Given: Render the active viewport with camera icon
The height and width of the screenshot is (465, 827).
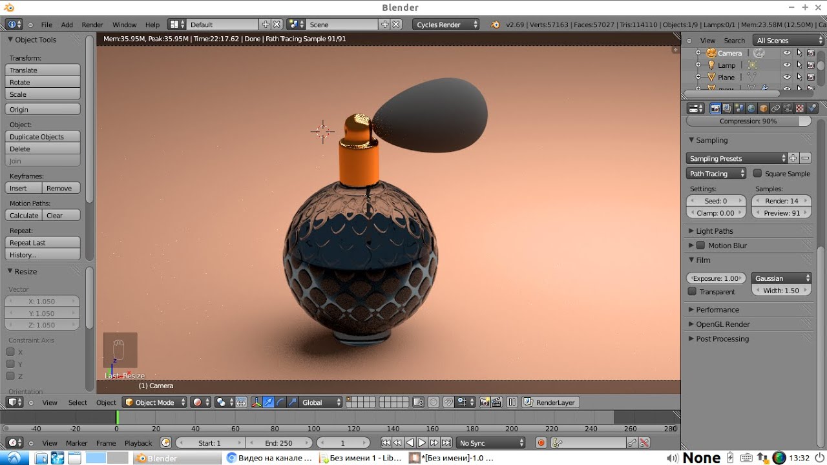Looking at the screenshot, I should coord(485,402).
